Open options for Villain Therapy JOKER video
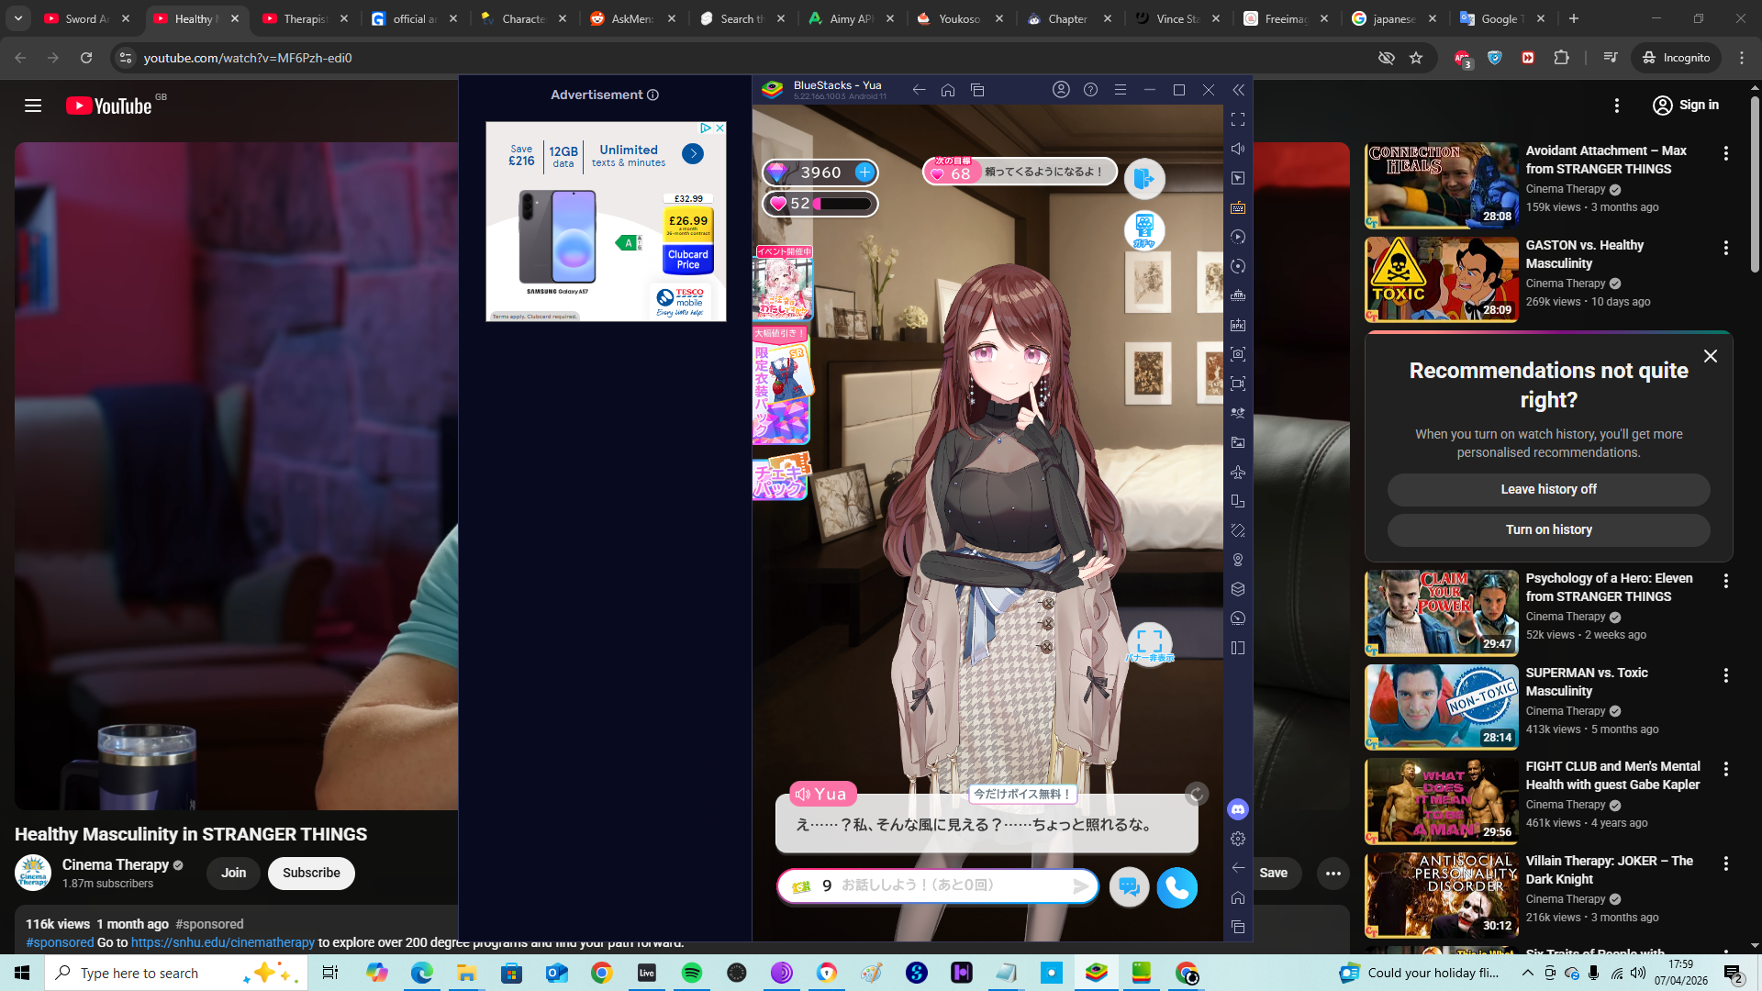1762x991 pixels. coord(1726,863)
